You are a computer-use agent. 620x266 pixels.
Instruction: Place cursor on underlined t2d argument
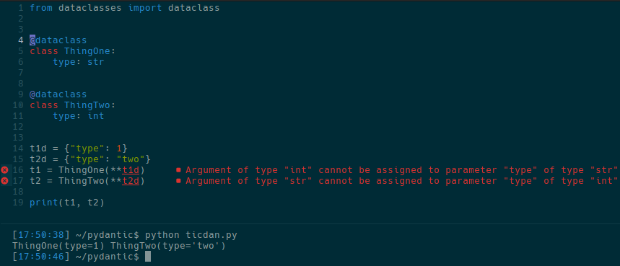(131, 181)
